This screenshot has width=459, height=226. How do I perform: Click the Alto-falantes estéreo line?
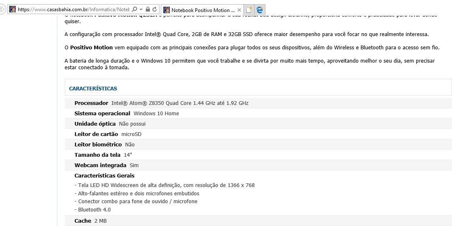pos(137,193)
